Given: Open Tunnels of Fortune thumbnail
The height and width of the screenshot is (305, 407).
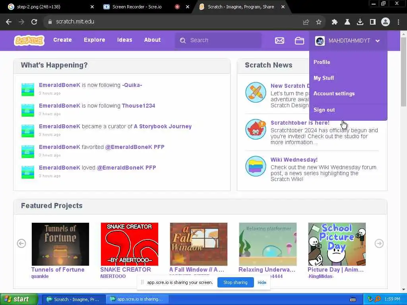Looking at the screenshot, I should (60, 244).
